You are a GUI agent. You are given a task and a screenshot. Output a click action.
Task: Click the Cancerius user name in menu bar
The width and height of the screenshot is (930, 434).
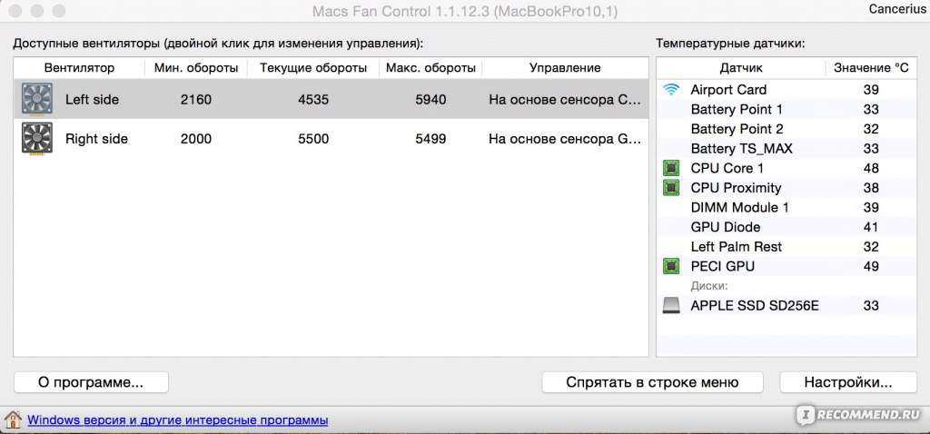[x=897, y=9]
